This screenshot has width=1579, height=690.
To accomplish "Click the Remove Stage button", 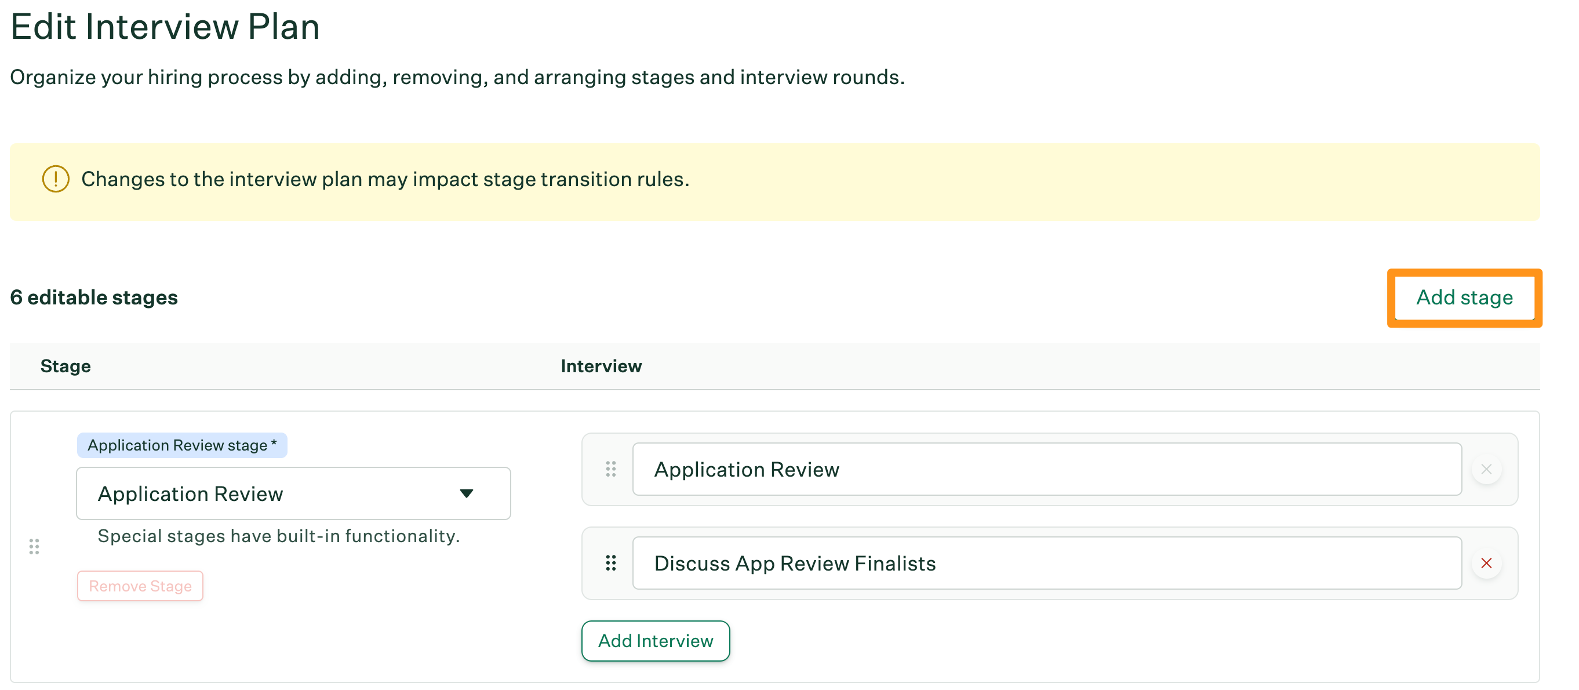I will [x=140, y=586].
